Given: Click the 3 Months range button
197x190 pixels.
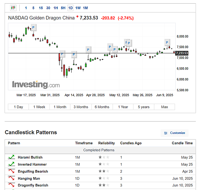Looking at the screenshot, I should point(81,107).
